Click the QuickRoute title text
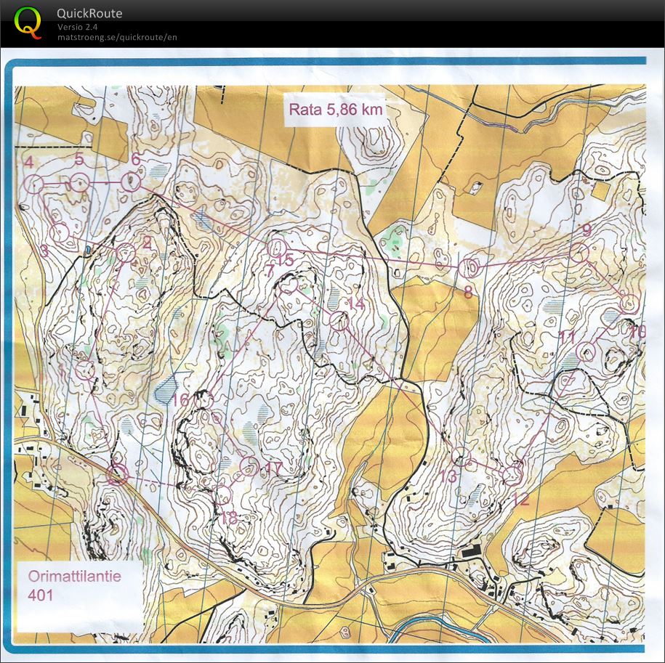The width and height of the screenshot is (665, 663). pyautogui.click(x=89, y=13)
